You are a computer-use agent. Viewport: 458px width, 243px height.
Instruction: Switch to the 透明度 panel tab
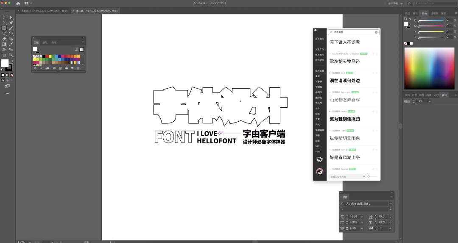click(434, 13)
